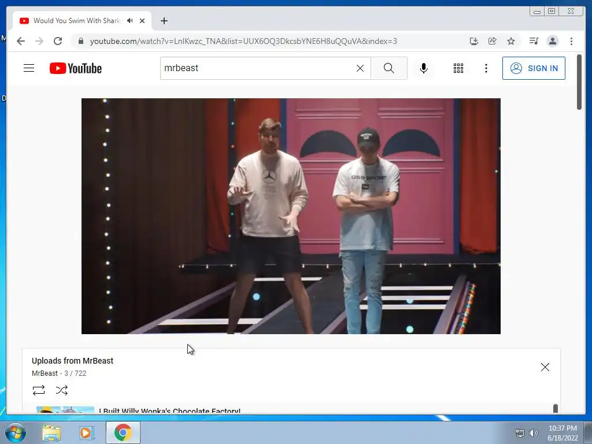Open Chrome media controls icon
The image size is (592, 444).
[x=534, y=41]
